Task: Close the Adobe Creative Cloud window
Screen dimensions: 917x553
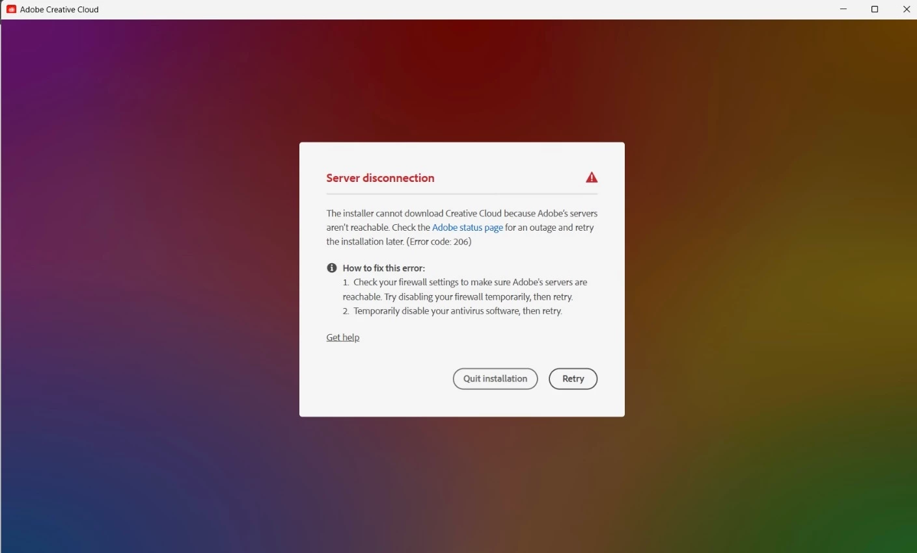Action: click(906, 9)
